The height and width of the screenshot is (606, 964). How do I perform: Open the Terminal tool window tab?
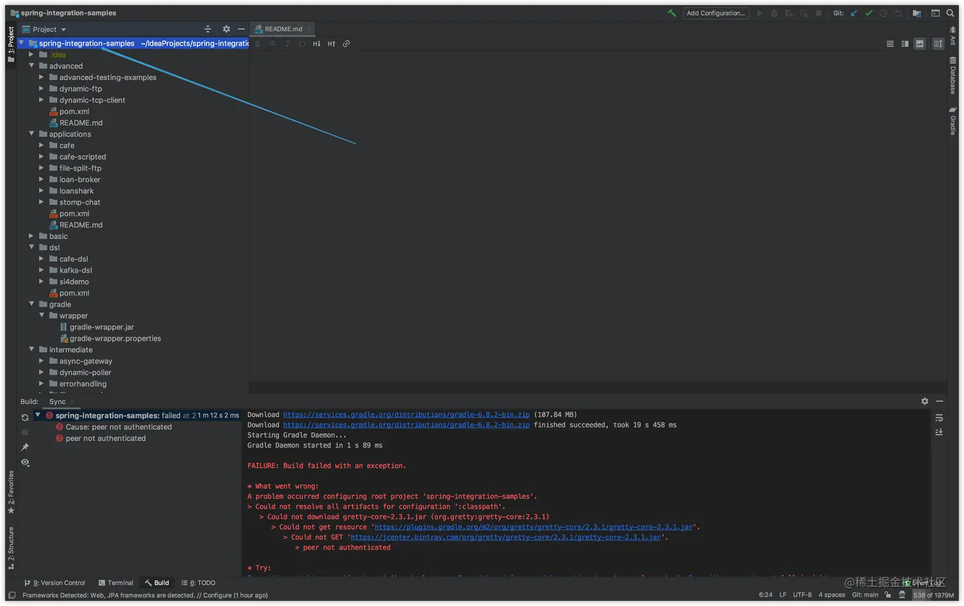click(x=115, y=583)
